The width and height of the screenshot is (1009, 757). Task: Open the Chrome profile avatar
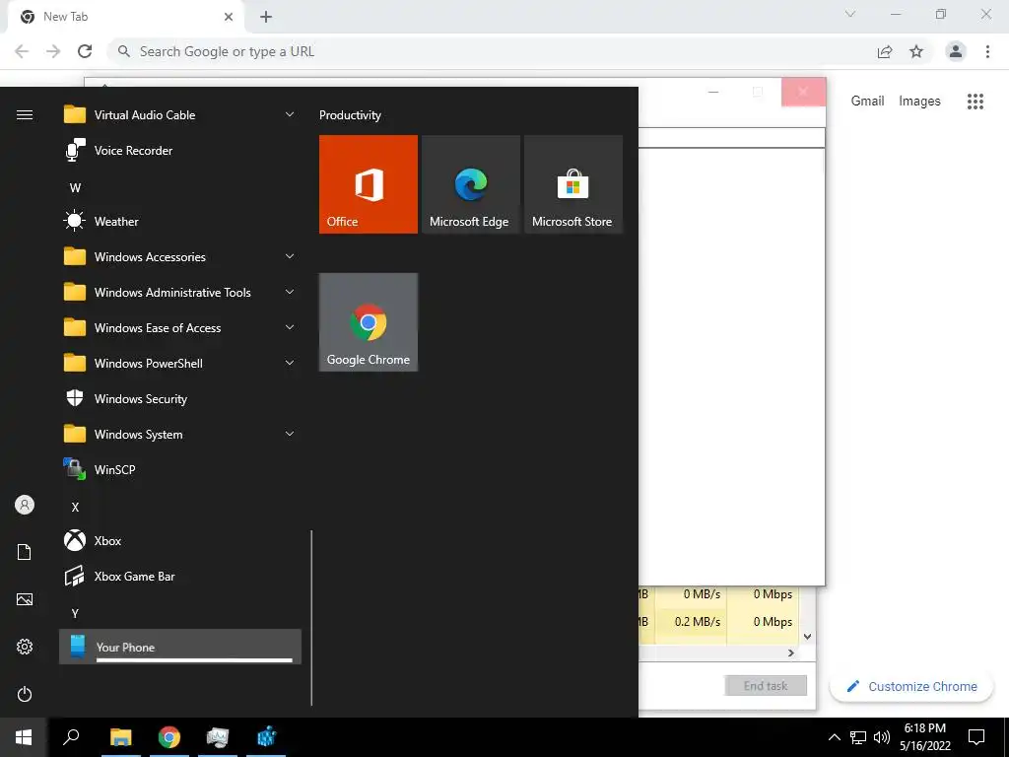click(956, 51)
